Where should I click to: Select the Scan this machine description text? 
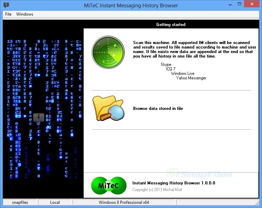[195, 50]
